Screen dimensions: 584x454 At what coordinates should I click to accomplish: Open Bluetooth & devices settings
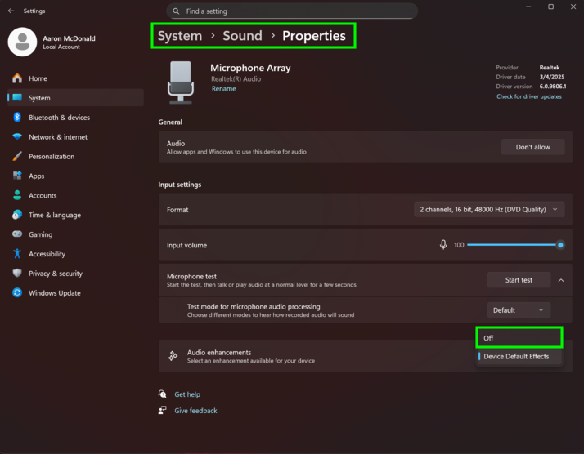tap(59, 118)
